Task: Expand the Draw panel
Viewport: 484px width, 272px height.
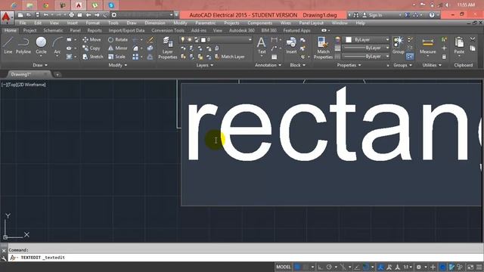Action: [x=40, y=65]
